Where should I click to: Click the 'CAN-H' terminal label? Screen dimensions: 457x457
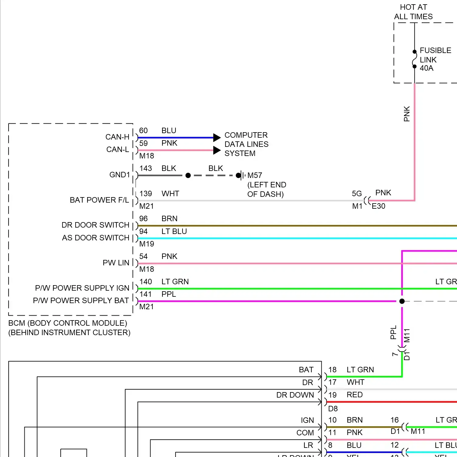[x=117, y=137]
